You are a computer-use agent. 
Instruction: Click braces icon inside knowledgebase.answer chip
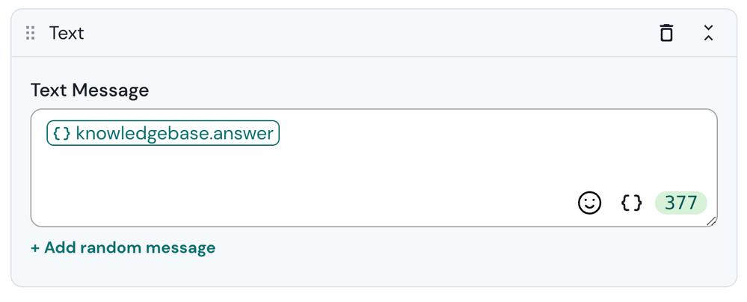[x=61, y=133]
